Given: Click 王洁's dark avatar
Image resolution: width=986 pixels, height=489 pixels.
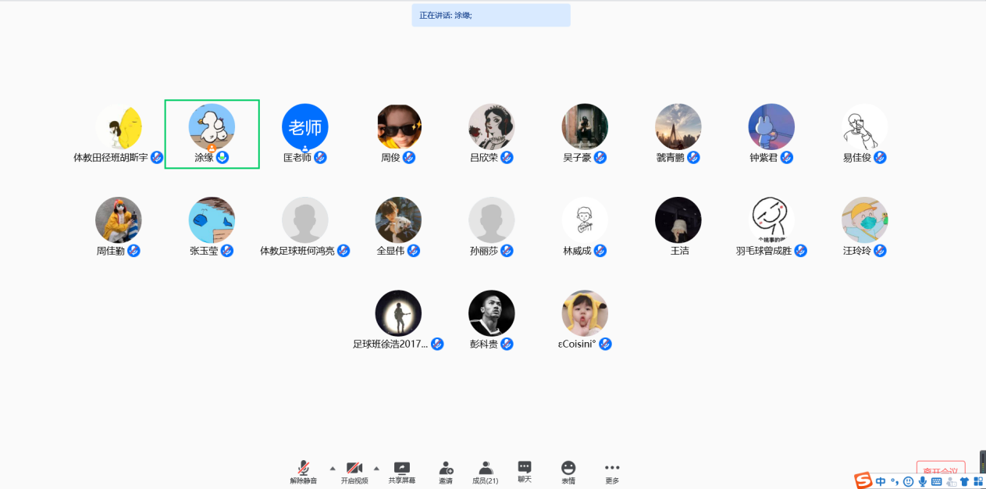Looking at the screenshot, I should [x=678, y=220].
